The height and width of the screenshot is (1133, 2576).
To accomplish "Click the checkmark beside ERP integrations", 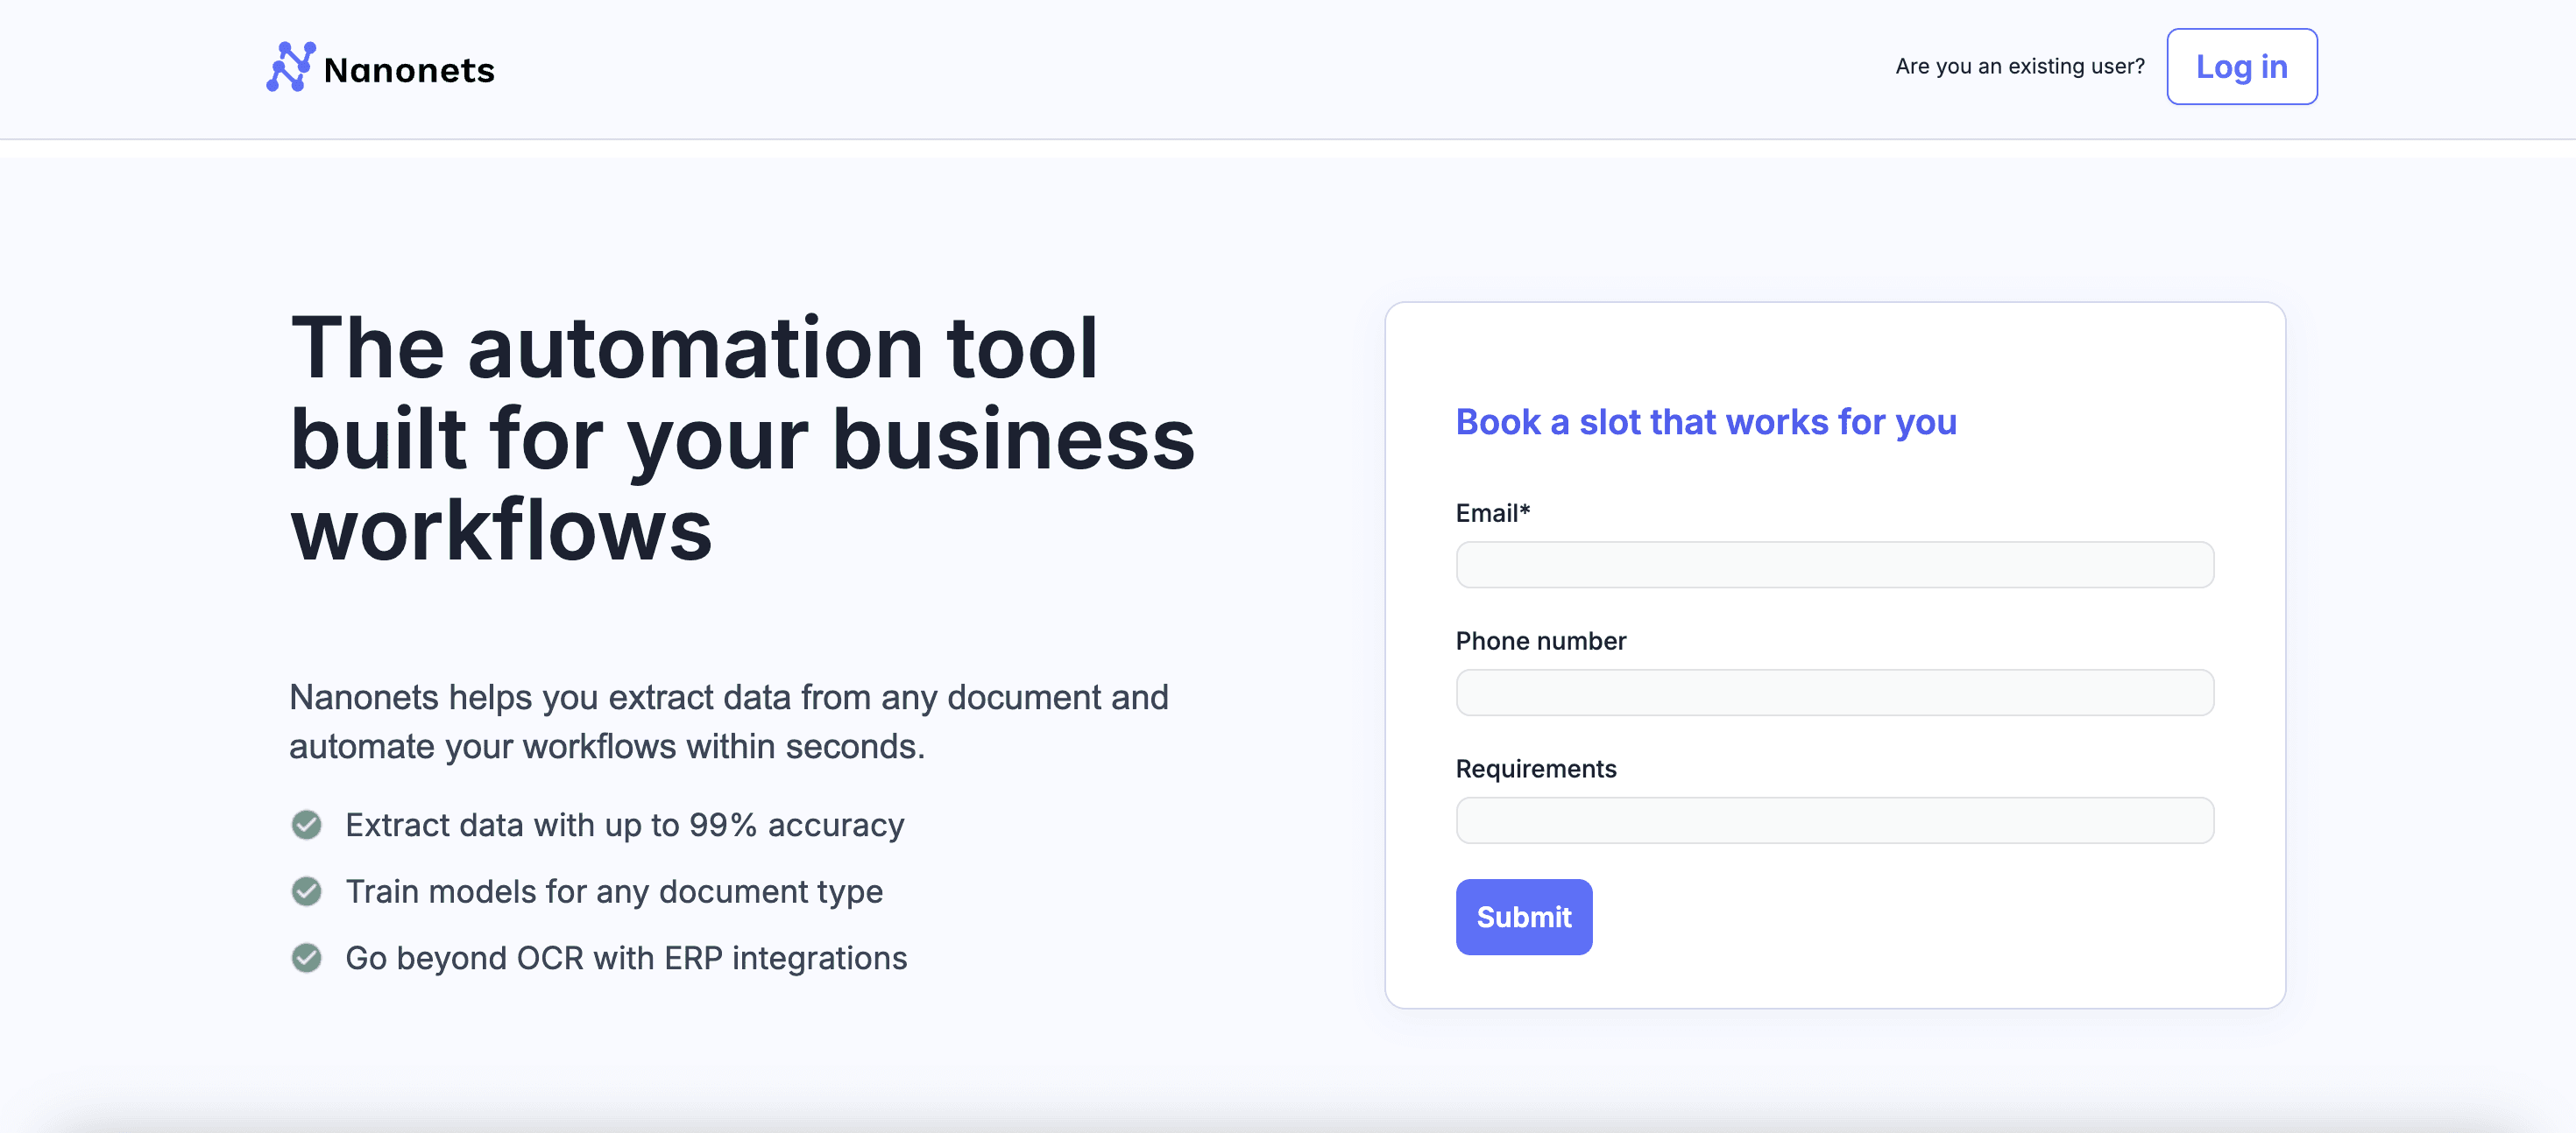I will point(307,957).
